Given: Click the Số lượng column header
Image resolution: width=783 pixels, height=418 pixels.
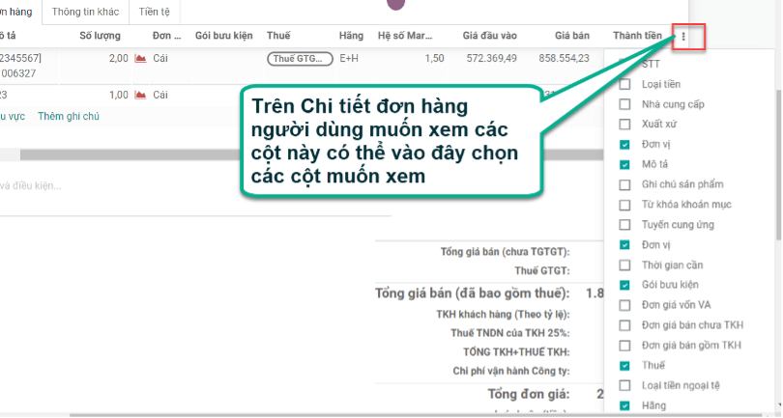Looking at the screenshot, I should (x=100, y=36).
